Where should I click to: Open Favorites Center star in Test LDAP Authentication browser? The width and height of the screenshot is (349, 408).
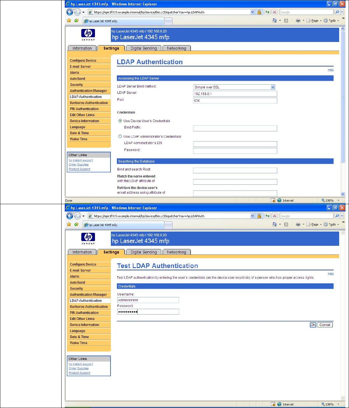[69, 225]
